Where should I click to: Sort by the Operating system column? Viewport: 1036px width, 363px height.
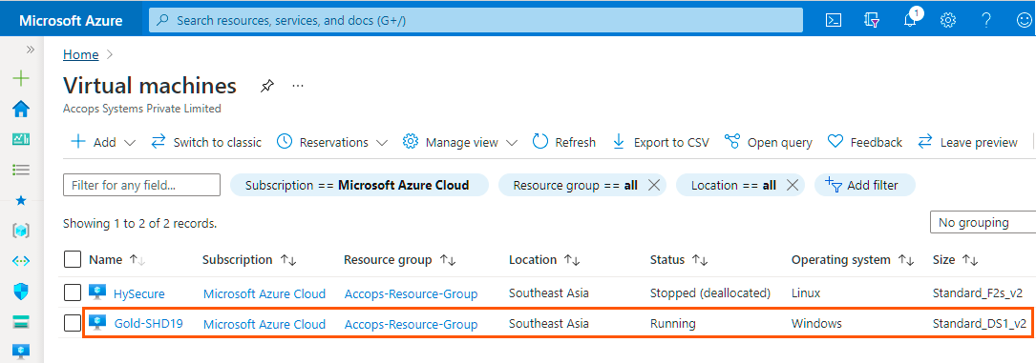853,259
